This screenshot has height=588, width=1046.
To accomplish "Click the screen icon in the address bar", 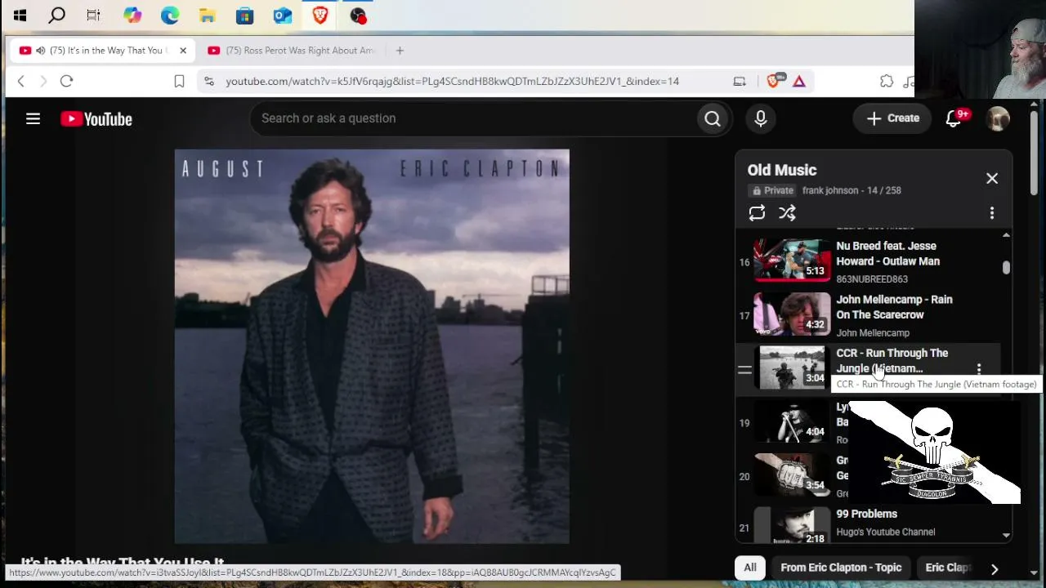I will 740,81.
